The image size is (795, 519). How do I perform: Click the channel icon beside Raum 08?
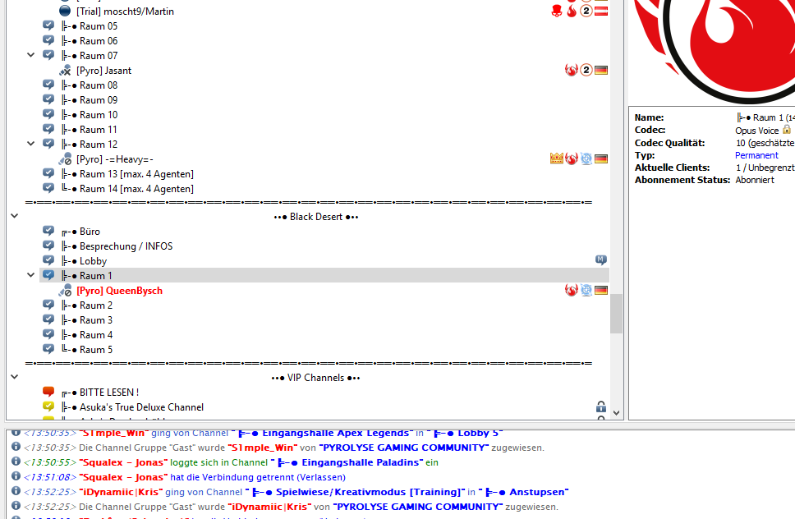pos(48,85)
